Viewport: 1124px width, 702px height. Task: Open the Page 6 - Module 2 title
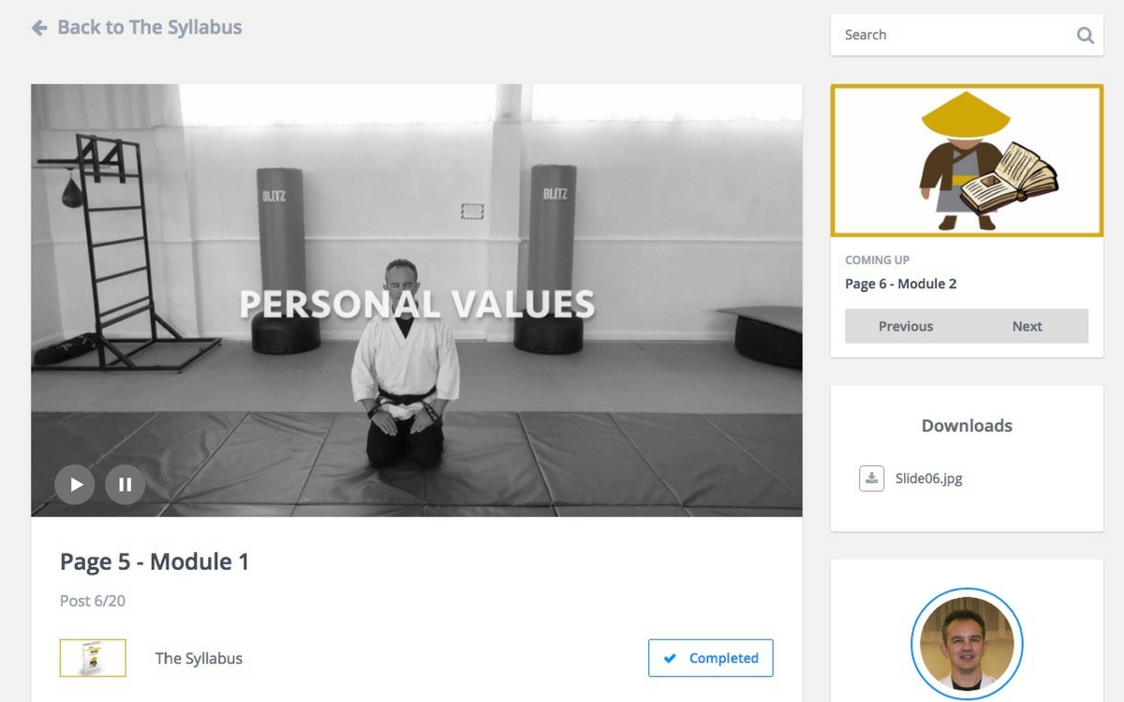pos(901,284)
